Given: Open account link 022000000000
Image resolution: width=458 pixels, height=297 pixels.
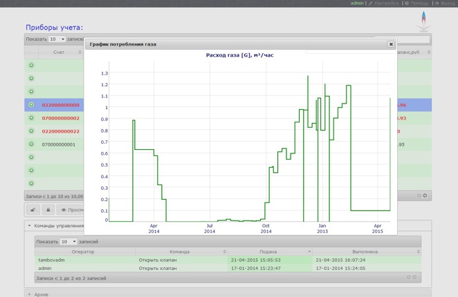Looking at the screenshot, I should coord(60,105).
